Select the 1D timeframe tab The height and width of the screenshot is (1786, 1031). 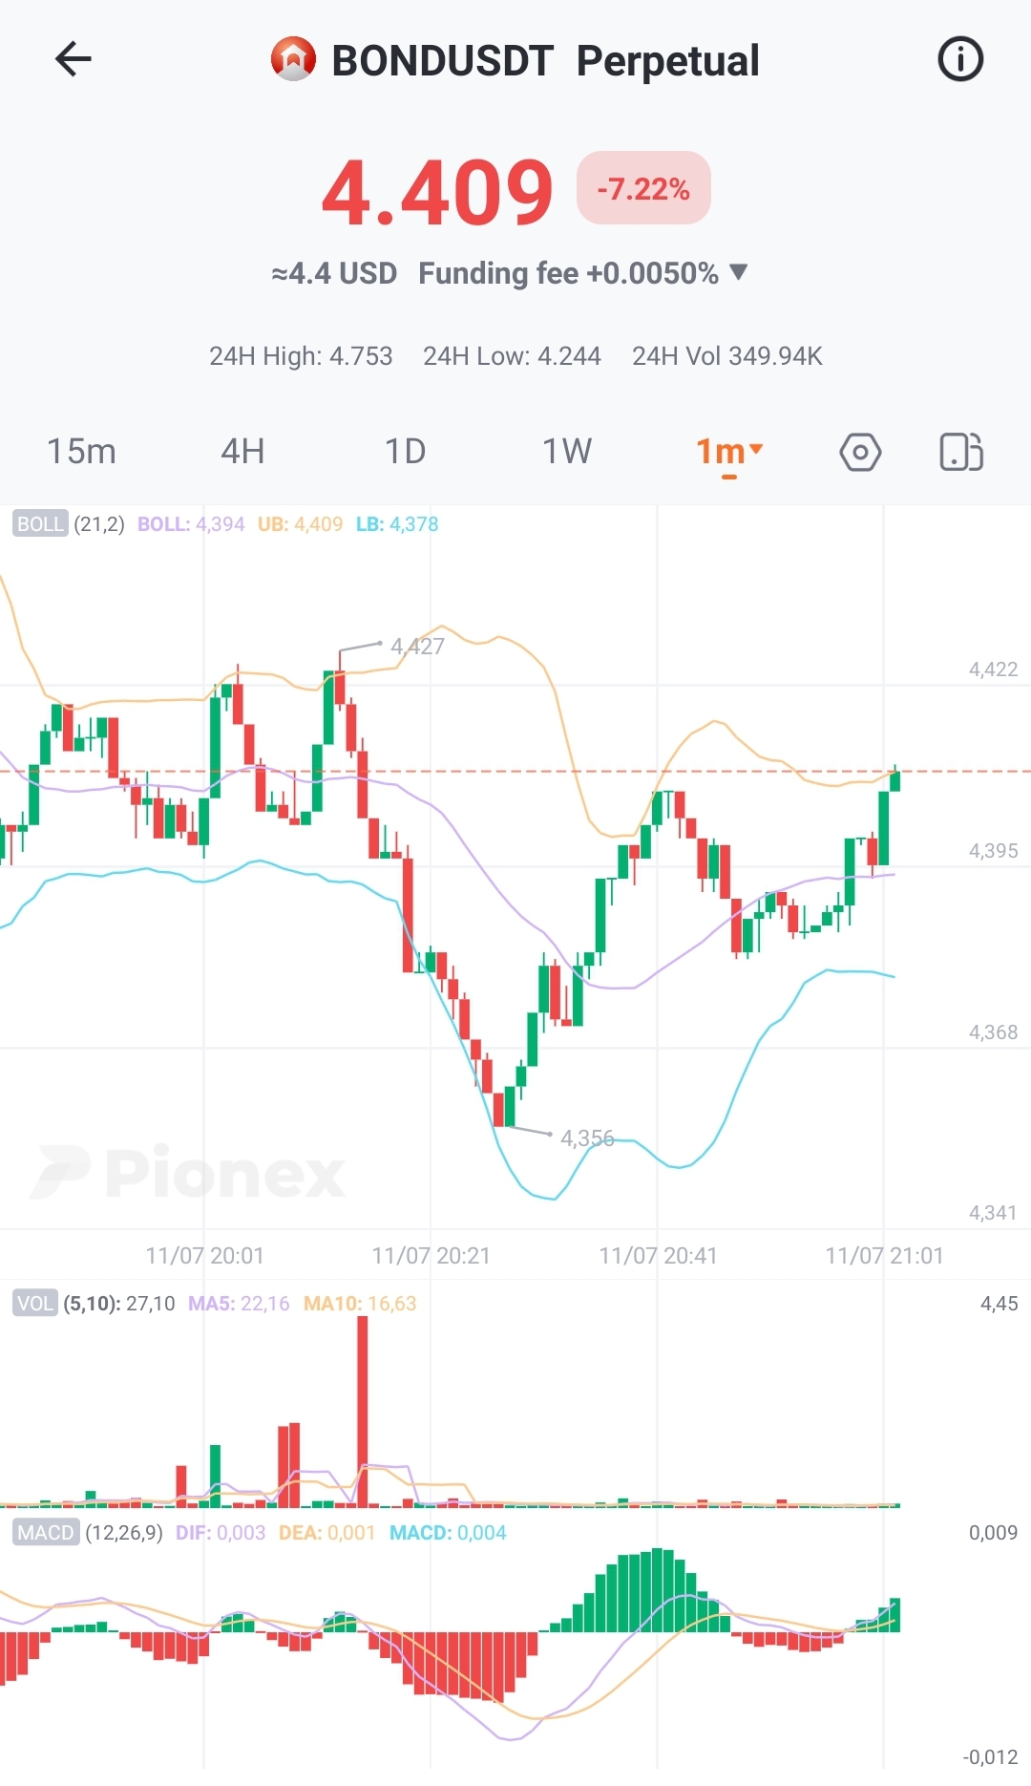coord(405,452)
